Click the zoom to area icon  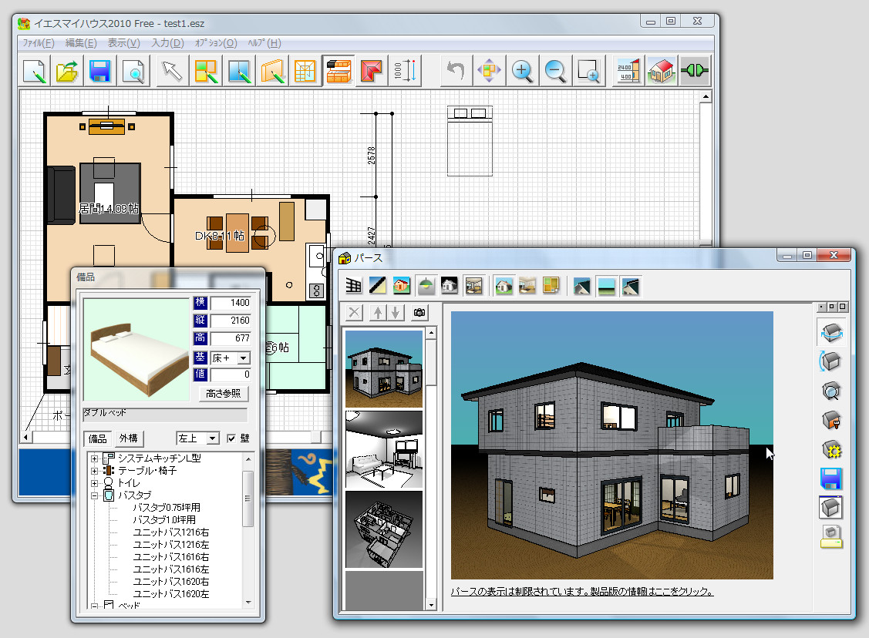pos(588,71)
